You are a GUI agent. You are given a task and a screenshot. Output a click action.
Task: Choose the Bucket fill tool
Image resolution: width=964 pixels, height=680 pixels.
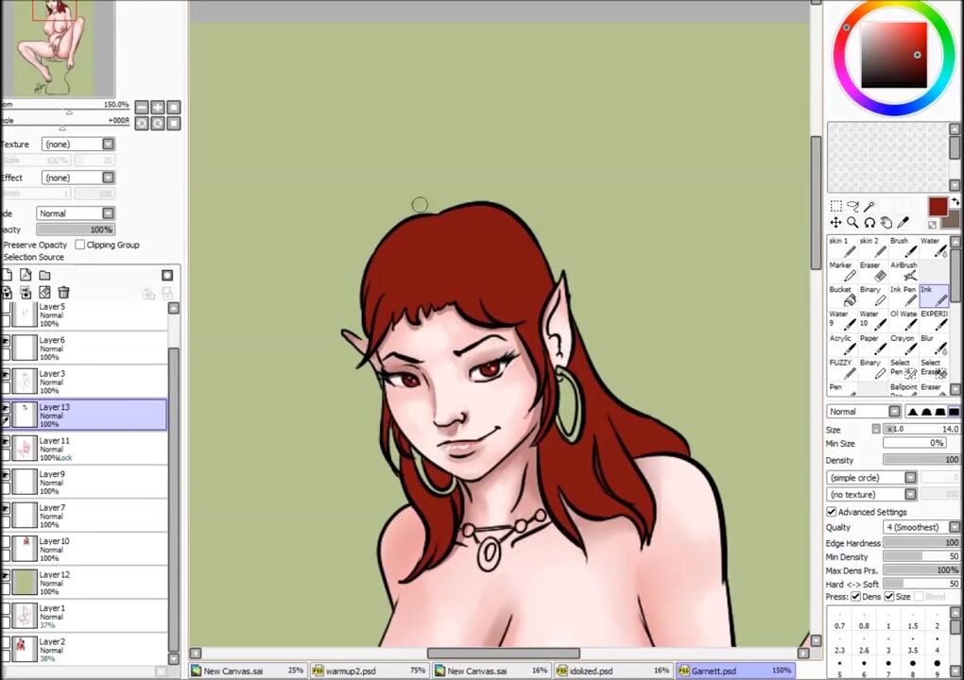840,296
